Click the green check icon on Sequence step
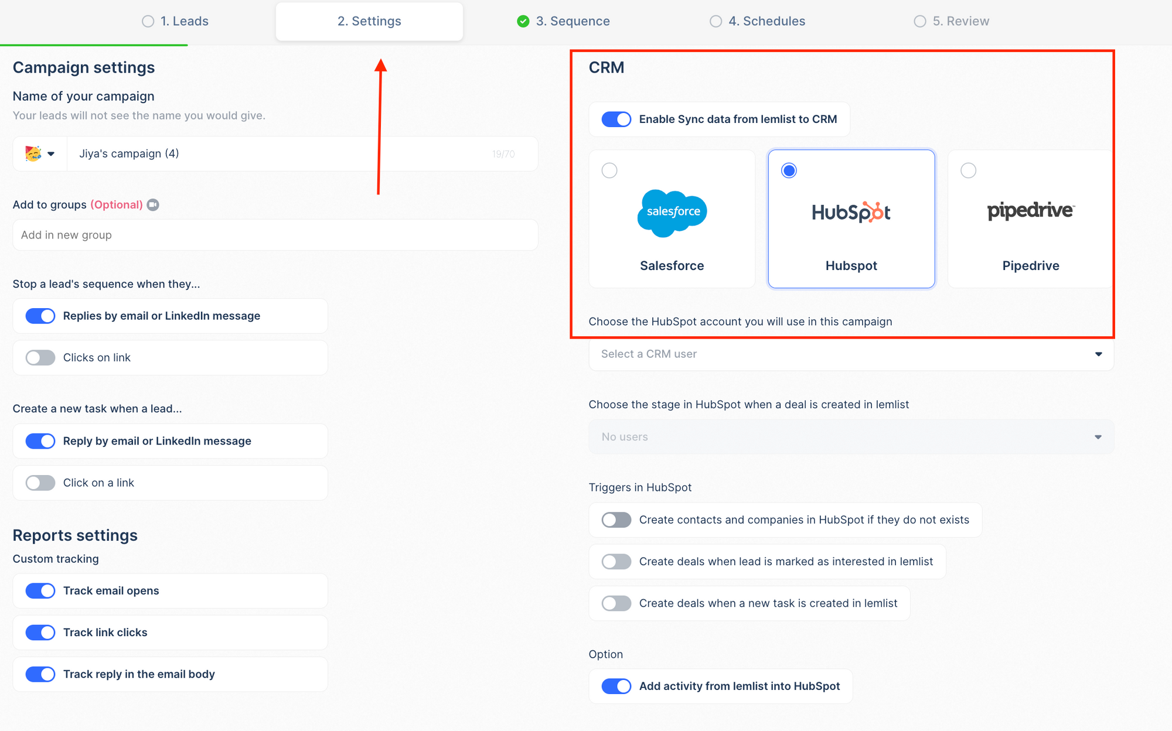The image size is (1172, 731). click(x=523, y=22)
